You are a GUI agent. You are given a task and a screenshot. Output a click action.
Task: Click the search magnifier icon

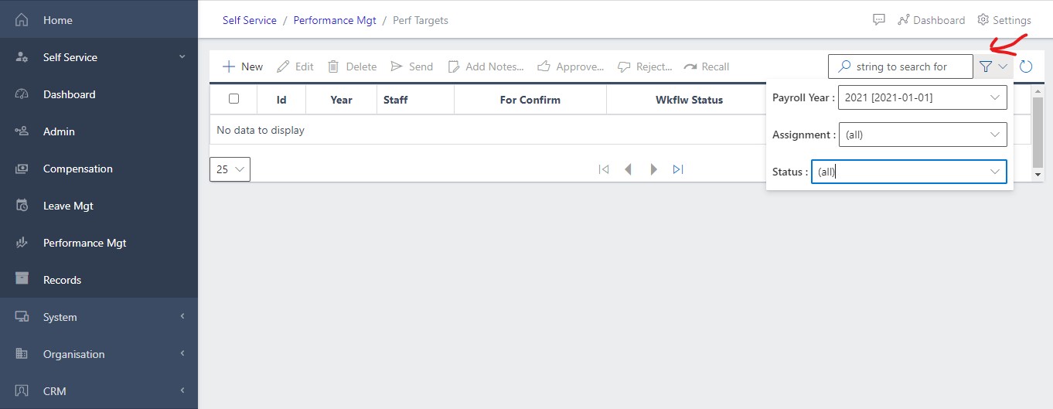[x=845, y=66]
